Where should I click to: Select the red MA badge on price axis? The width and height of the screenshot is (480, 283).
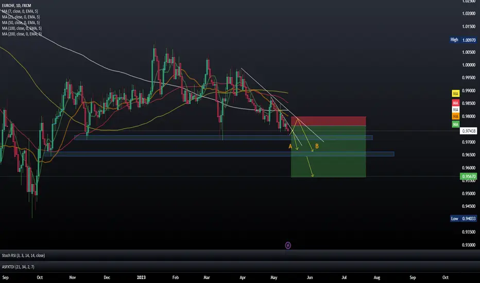[x=455, y=103]
